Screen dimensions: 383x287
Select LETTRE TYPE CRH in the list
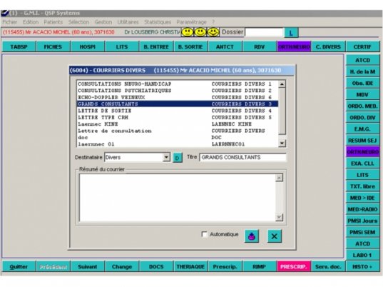[178, 117]
